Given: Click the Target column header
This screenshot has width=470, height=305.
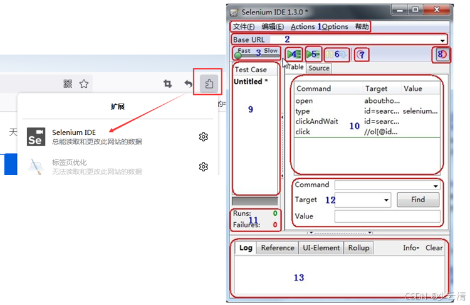Looking at the screenshot, I should 382,88.
